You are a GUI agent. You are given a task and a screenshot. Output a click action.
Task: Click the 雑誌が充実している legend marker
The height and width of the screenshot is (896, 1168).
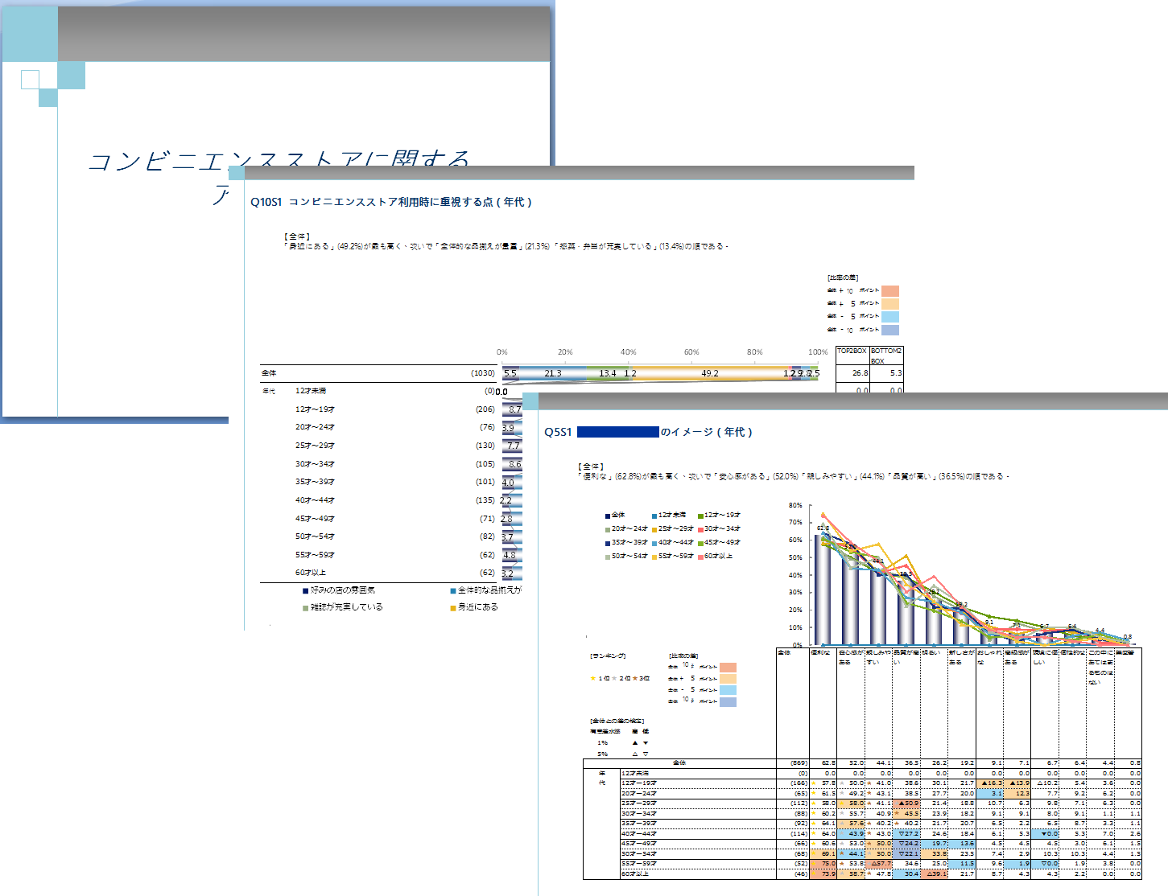pyautogui.click(x=306, y=608)
